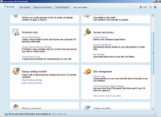Open Add new disk wizard

(x=99, y=76)
